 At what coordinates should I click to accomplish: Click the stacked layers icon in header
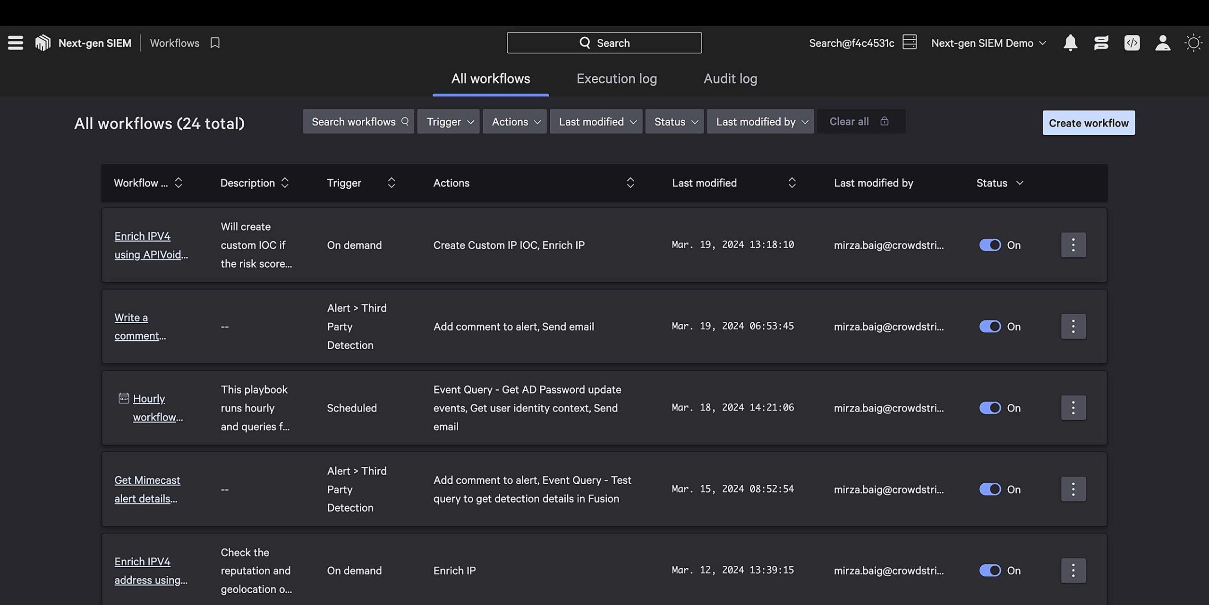[x=1101, y=43]
